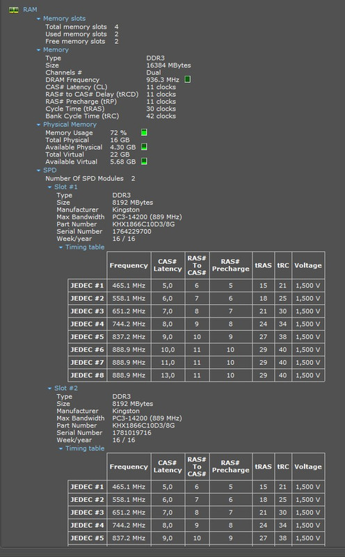
Task: Select the Used memory slots row
Action: click(82, 34)
